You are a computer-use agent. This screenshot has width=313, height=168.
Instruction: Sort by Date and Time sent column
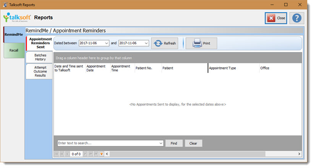70,68
